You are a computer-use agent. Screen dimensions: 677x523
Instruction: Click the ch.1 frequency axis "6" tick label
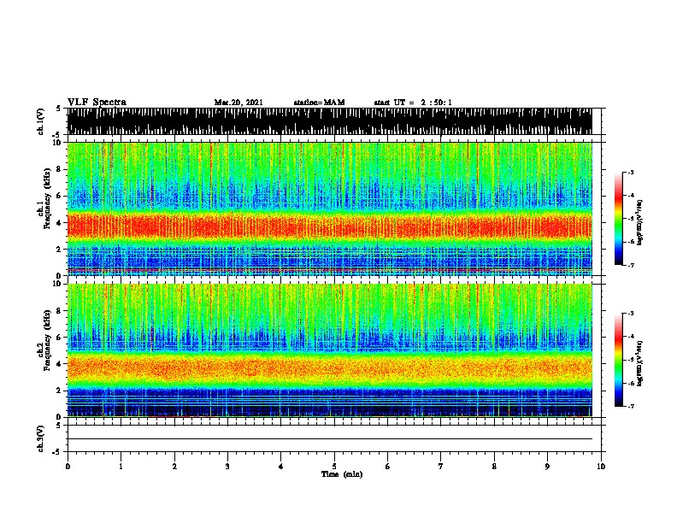point(59,197)
